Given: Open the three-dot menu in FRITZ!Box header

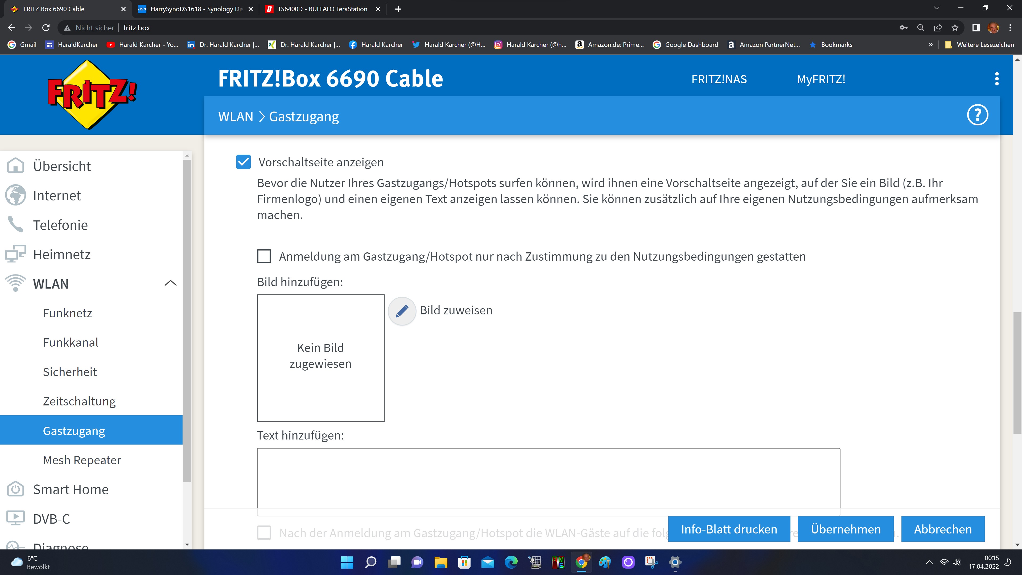Looking at the screenshot, I should (997, 79).
